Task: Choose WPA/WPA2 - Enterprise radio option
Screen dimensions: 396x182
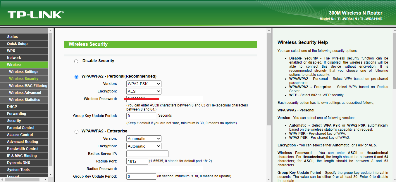Action: 77,132
